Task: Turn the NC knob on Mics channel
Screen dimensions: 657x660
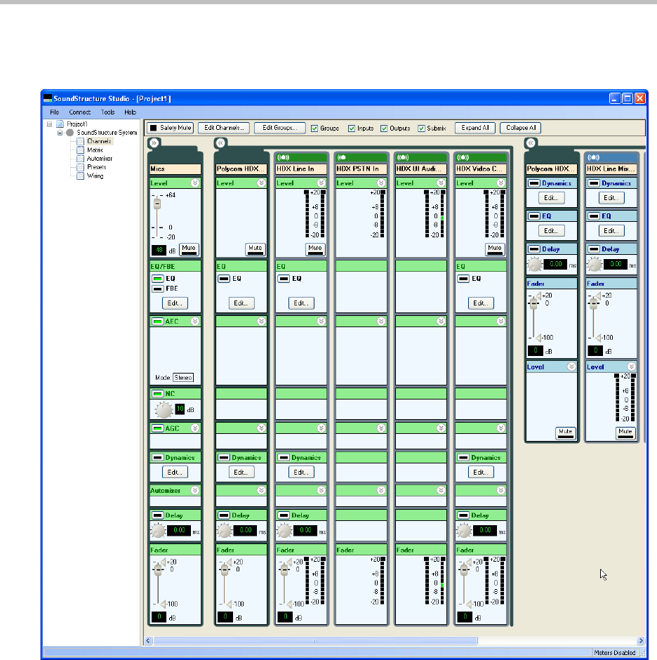Action: 163,411
